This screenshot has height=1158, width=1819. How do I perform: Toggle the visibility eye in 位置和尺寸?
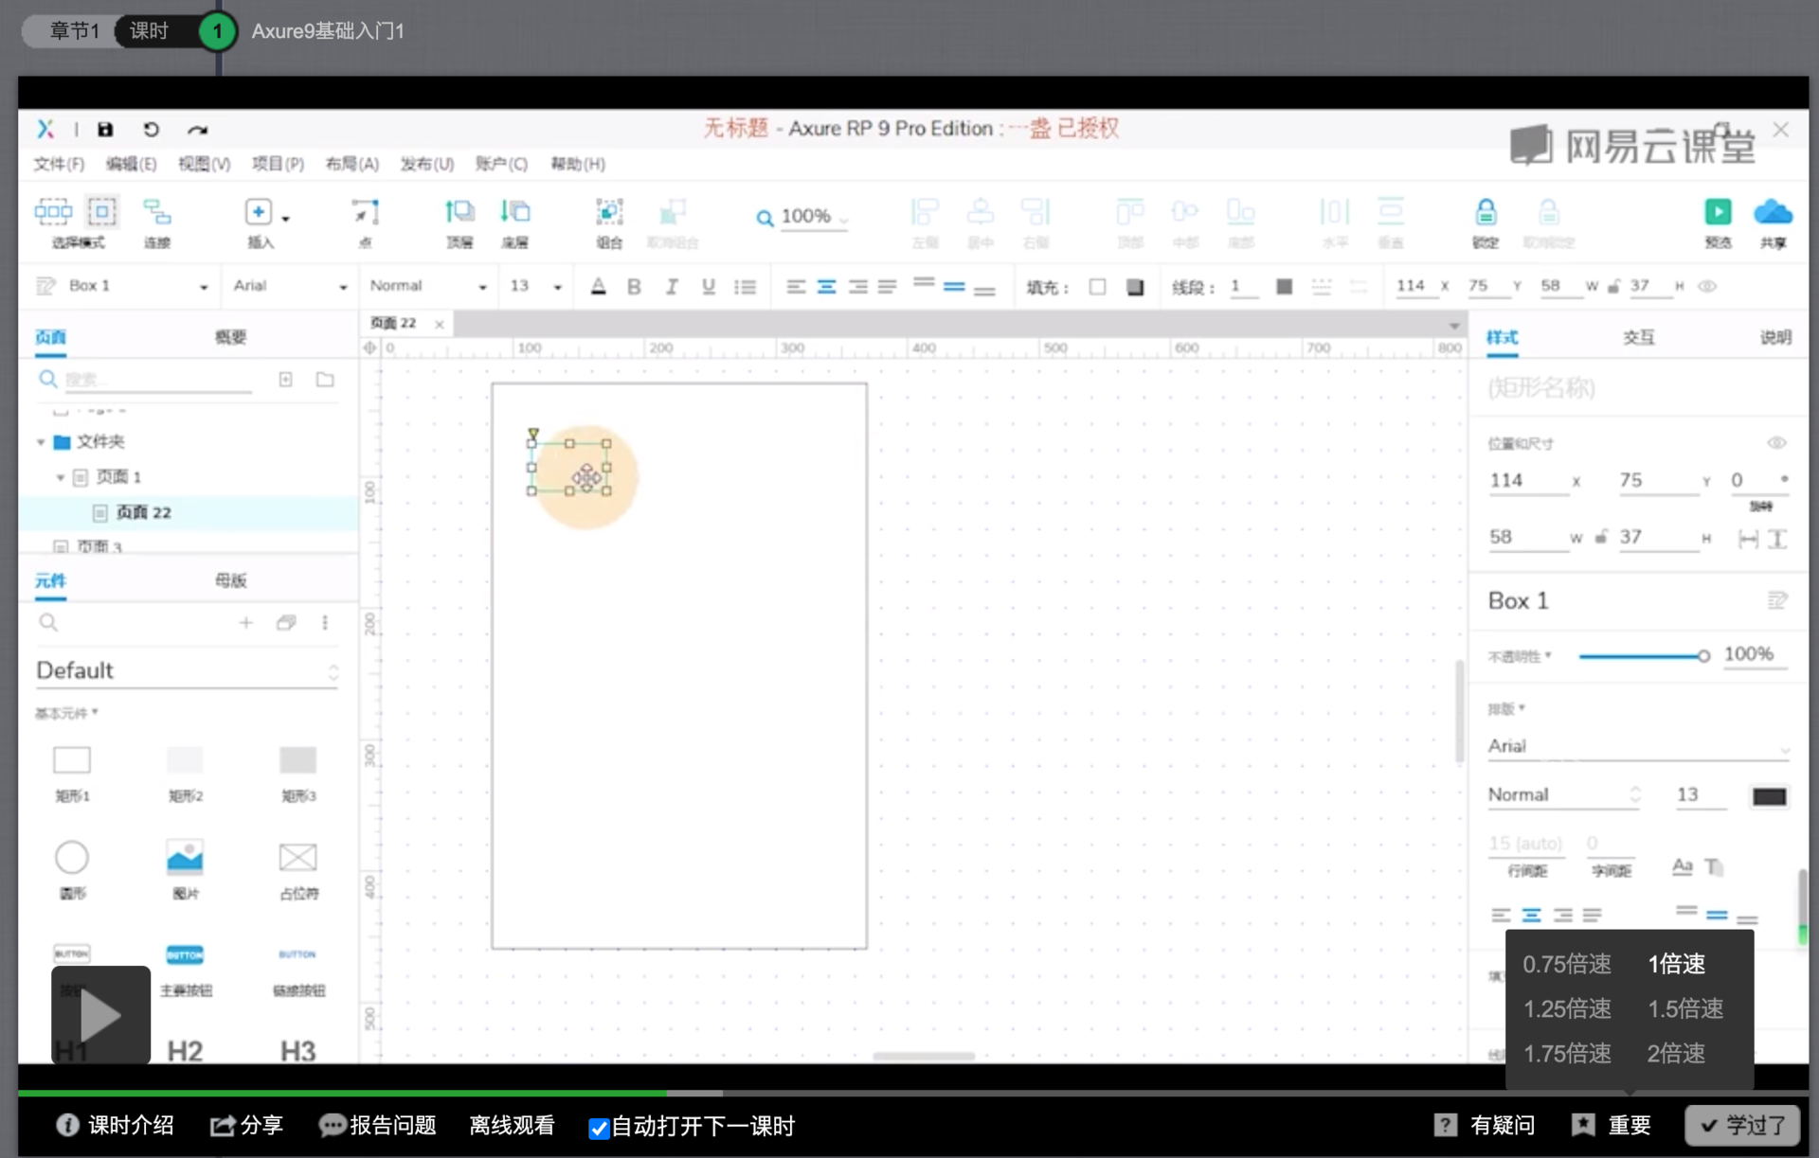point(1776,443)
